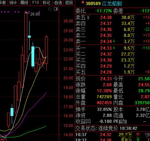Screen dimensions: 150x141
Task: Click the 买一 price 24.33
Action: pos(106,48)
